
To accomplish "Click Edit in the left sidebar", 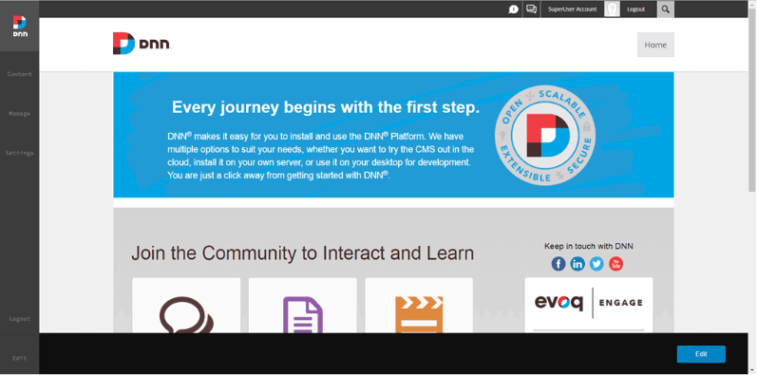I will pyautogui.click(x=20, y=358).
